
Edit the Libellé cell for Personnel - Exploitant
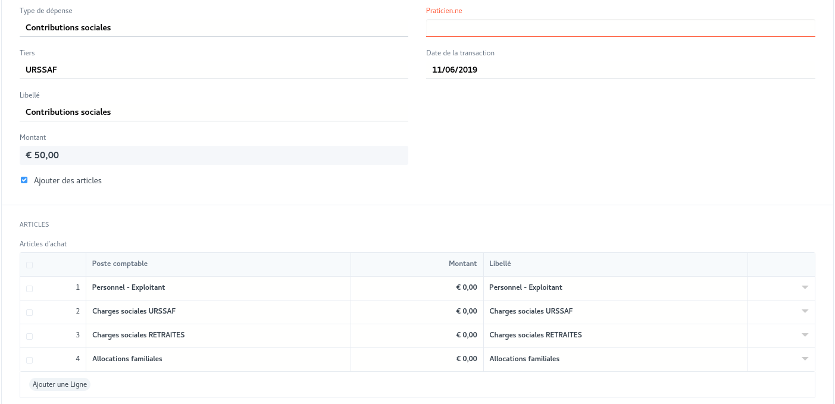tap(615, 287)
